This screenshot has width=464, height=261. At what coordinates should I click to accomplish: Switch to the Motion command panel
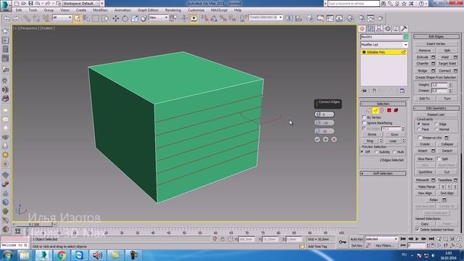pyautogui.click(x=387, y=29)
